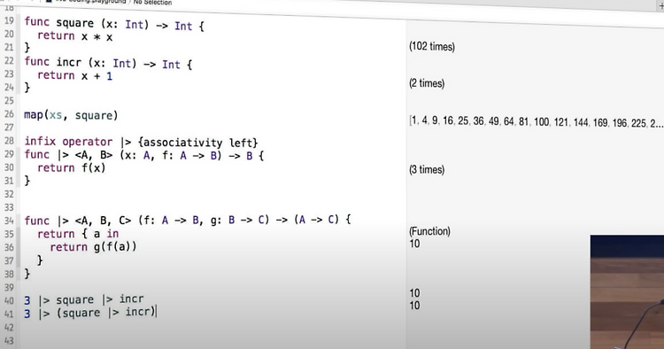Select the '10' result directly under '(Function)'

coord(414,244)
